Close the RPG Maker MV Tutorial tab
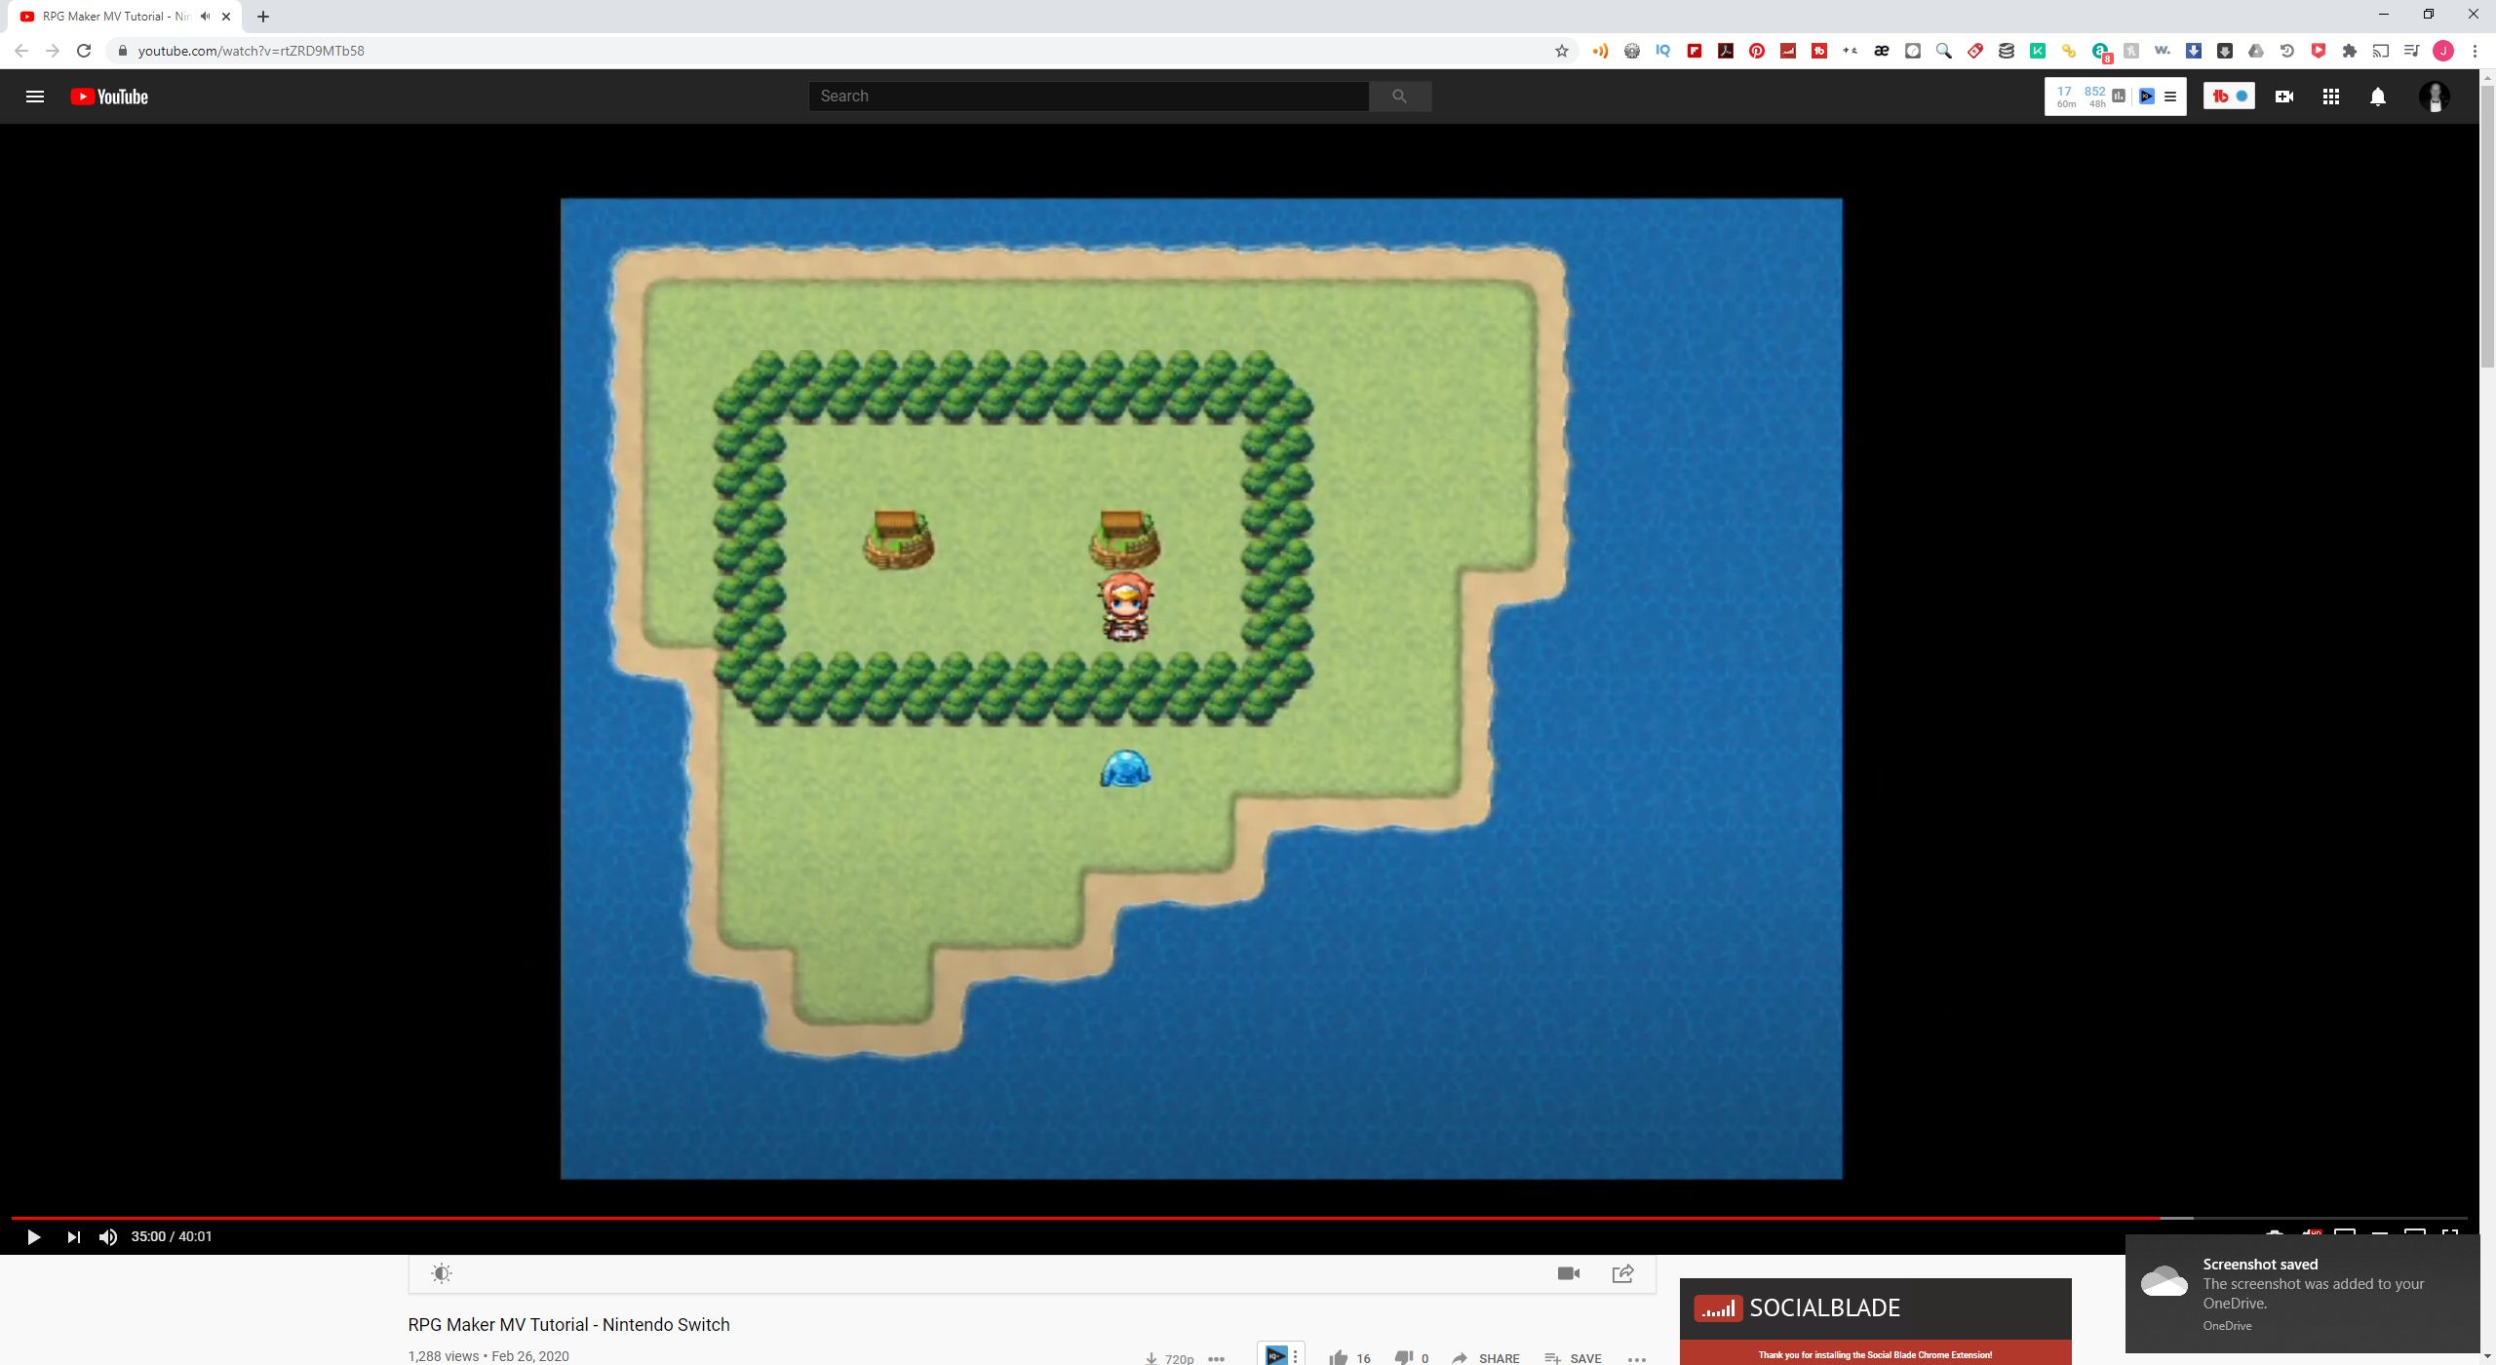This screenshot has width=2496, height=1365. pyautogui.click(x=226, y=17)
